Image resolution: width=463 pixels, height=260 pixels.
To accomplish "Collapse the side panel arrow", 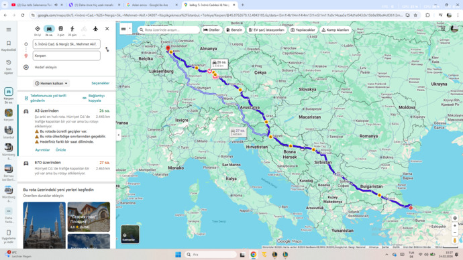I will coord(118,135).
